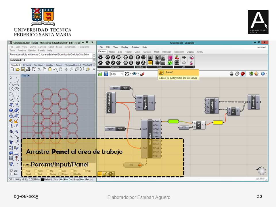
Task: Switch to the CPlanes toolbar tab in Rhino
Action: coord(27,65)
